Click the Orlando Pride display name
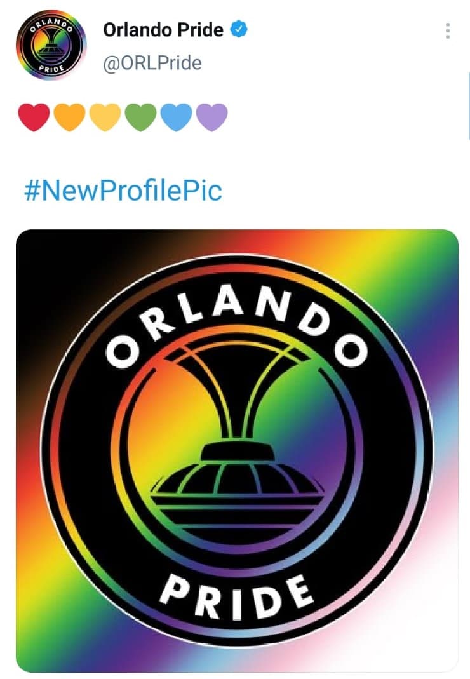This screenshot has height=679, width=470. coord(163,30)
